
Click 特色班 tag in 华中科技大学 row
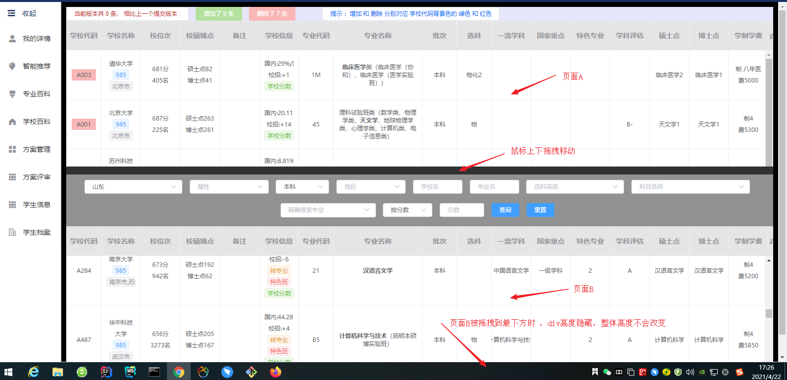(x=279, y=351)
